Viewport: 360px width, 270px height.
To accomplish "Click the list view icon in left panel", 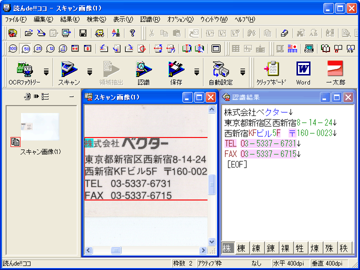I will [45, 96].
